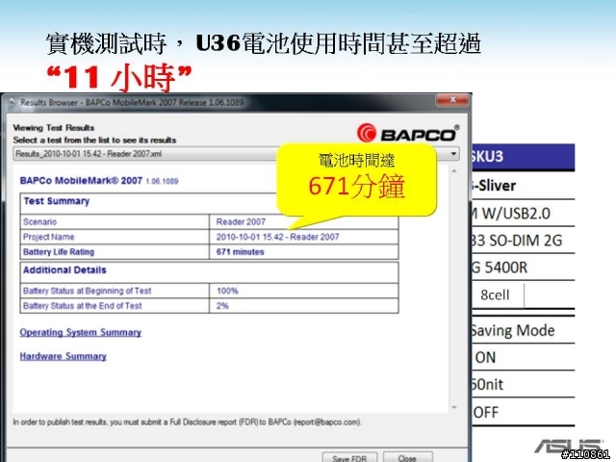
Task: Select the '100%' battery status value
Action: tap(227, 291)
